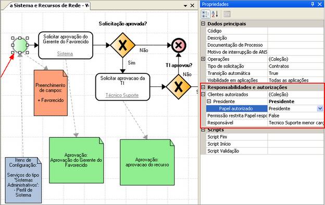Expand the 'Operações' property

(203, 59)
